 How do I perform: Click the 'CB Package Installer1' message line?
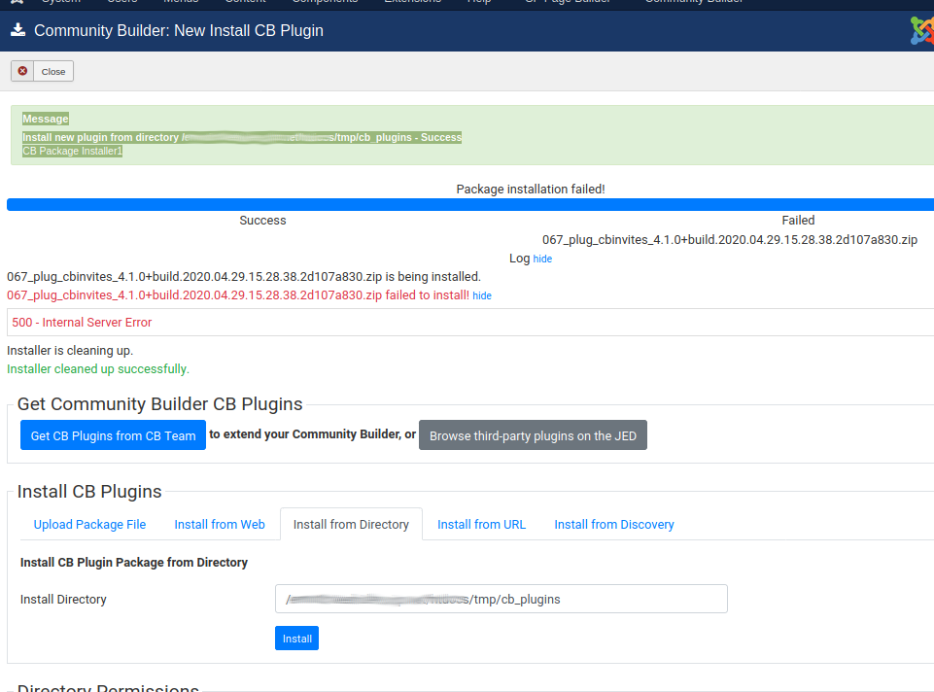[x=72, y=152]
